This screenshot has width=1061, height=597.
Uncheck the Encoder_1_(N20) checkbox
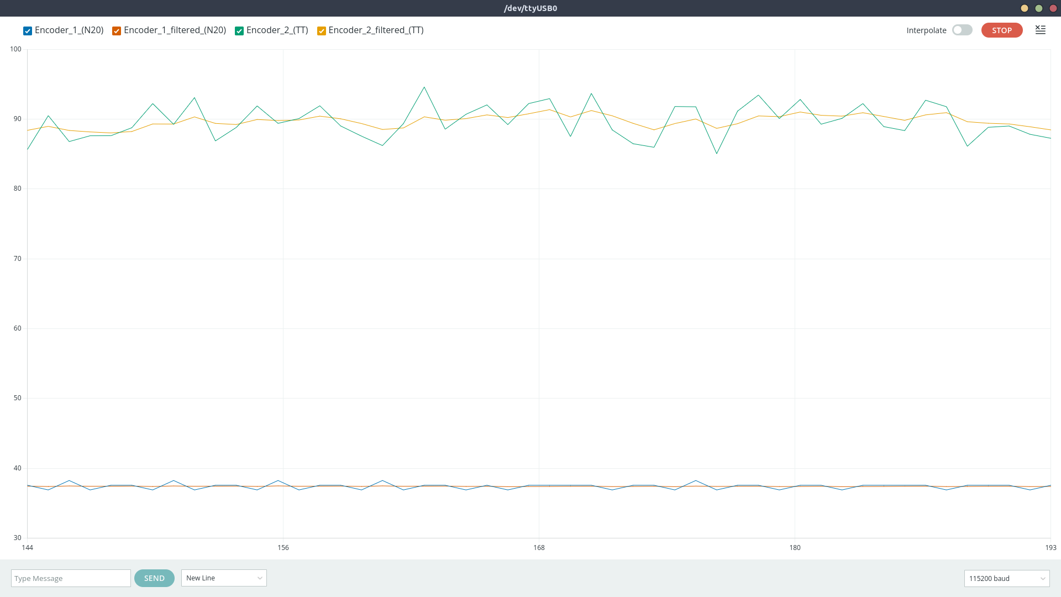pos(28,31)
